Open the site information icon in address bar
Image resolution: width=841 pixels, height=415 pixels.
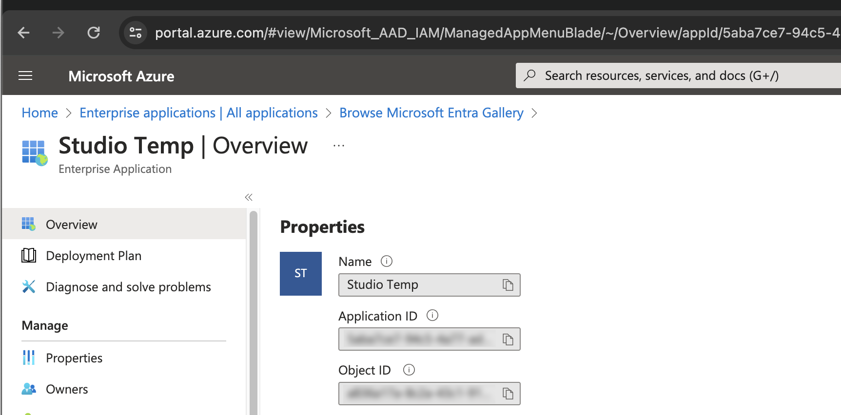135,33
